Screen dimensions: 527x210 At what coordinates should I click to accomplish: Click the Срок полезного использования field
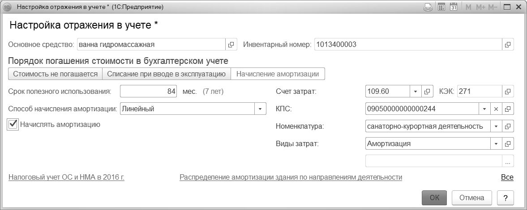[x=149, y=91]
